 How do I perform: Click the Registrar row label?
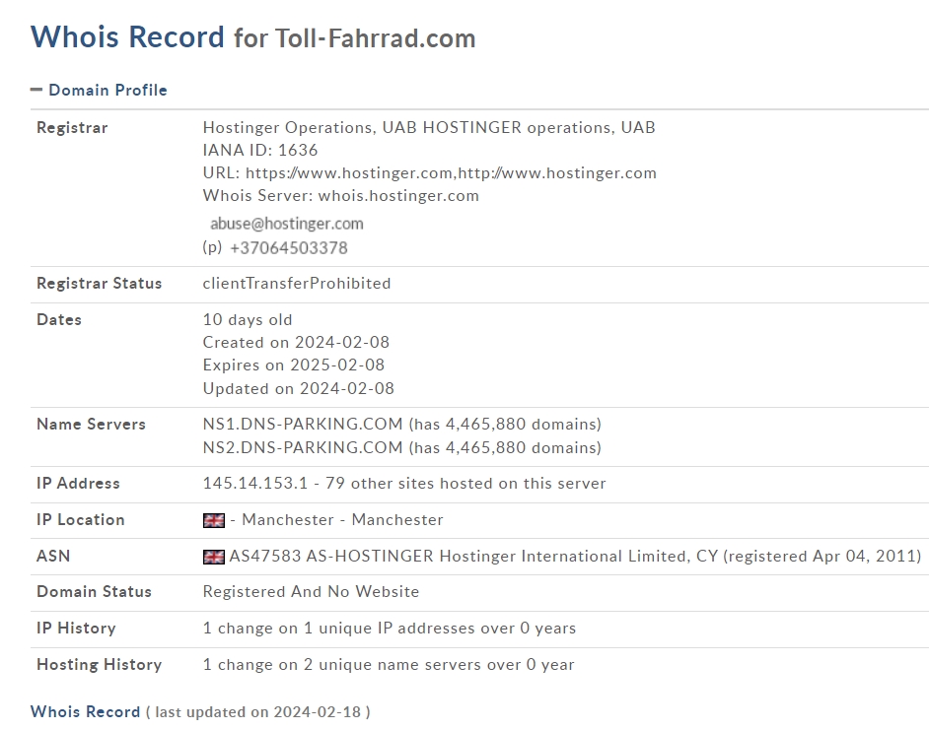coord(72,128)
